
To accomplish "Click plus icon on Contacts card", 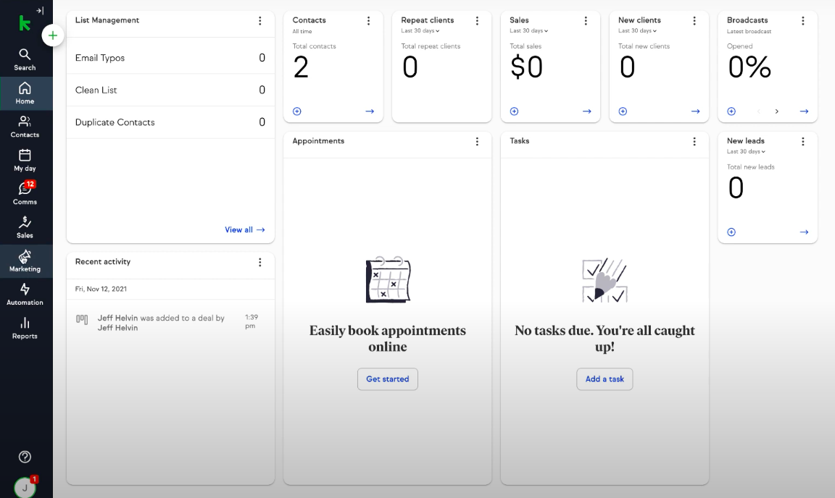I will click(297, 111).
